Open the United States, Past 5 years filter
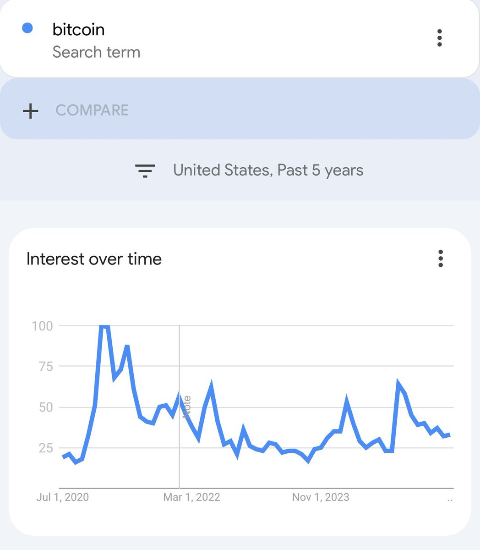480x550 pixels. pyautogui.click(x=268, y=170)
